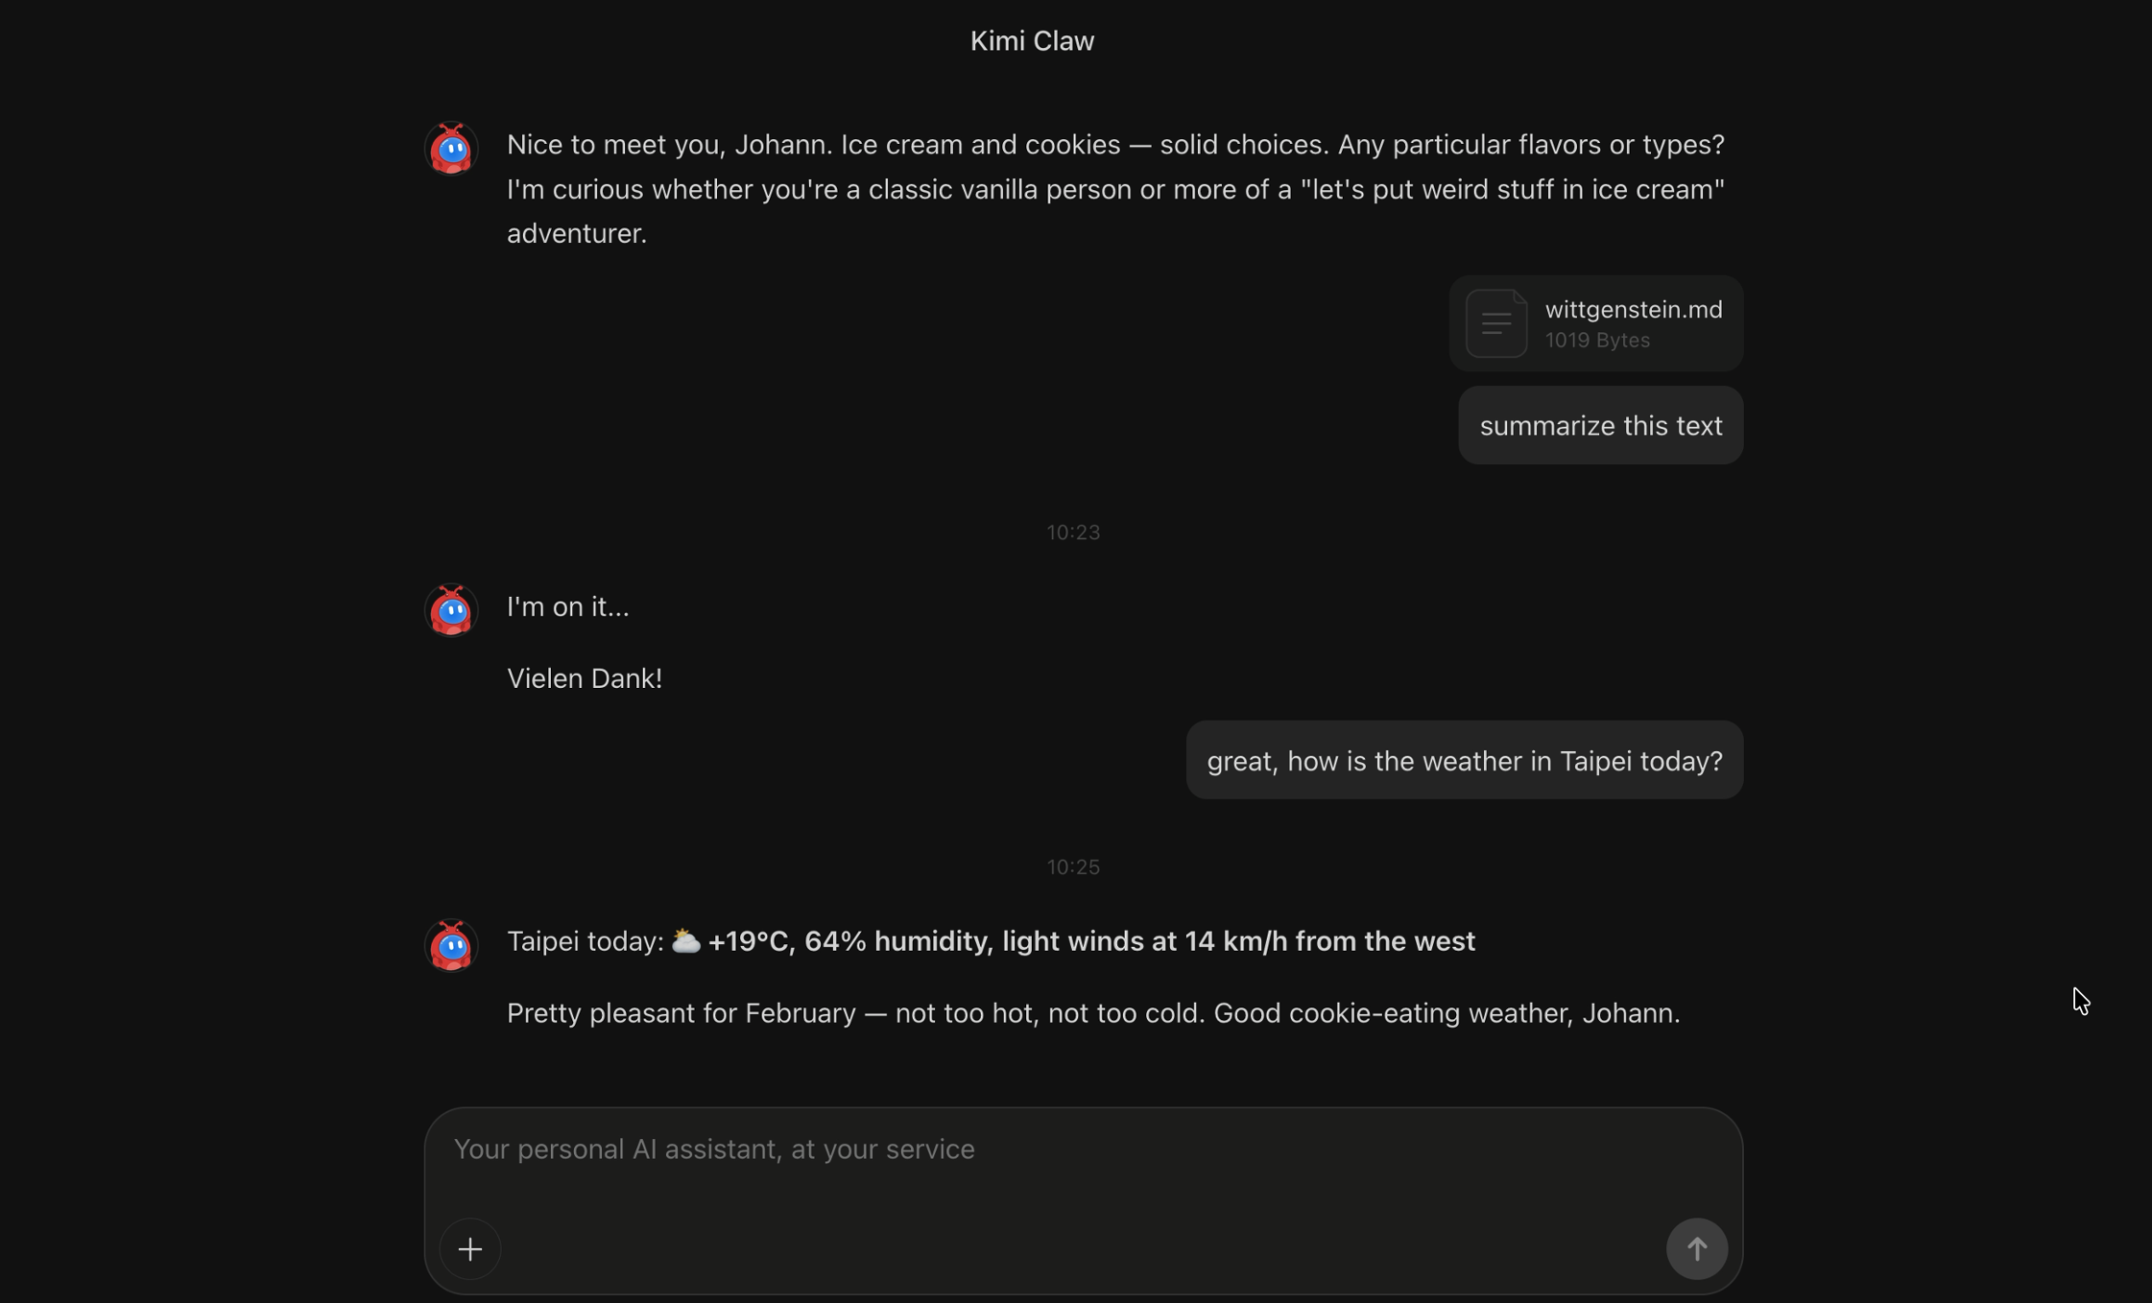Viewport: 2152px width, 1303px height.
Task: Click the "Kimi Claw" chat title
Action: tap(1032, 41)
